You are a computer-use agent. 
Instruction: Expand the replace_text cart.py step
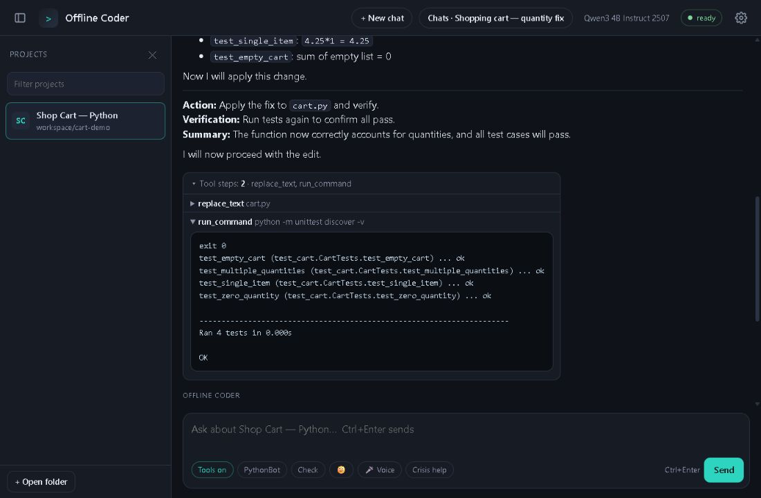coord(372,203)
